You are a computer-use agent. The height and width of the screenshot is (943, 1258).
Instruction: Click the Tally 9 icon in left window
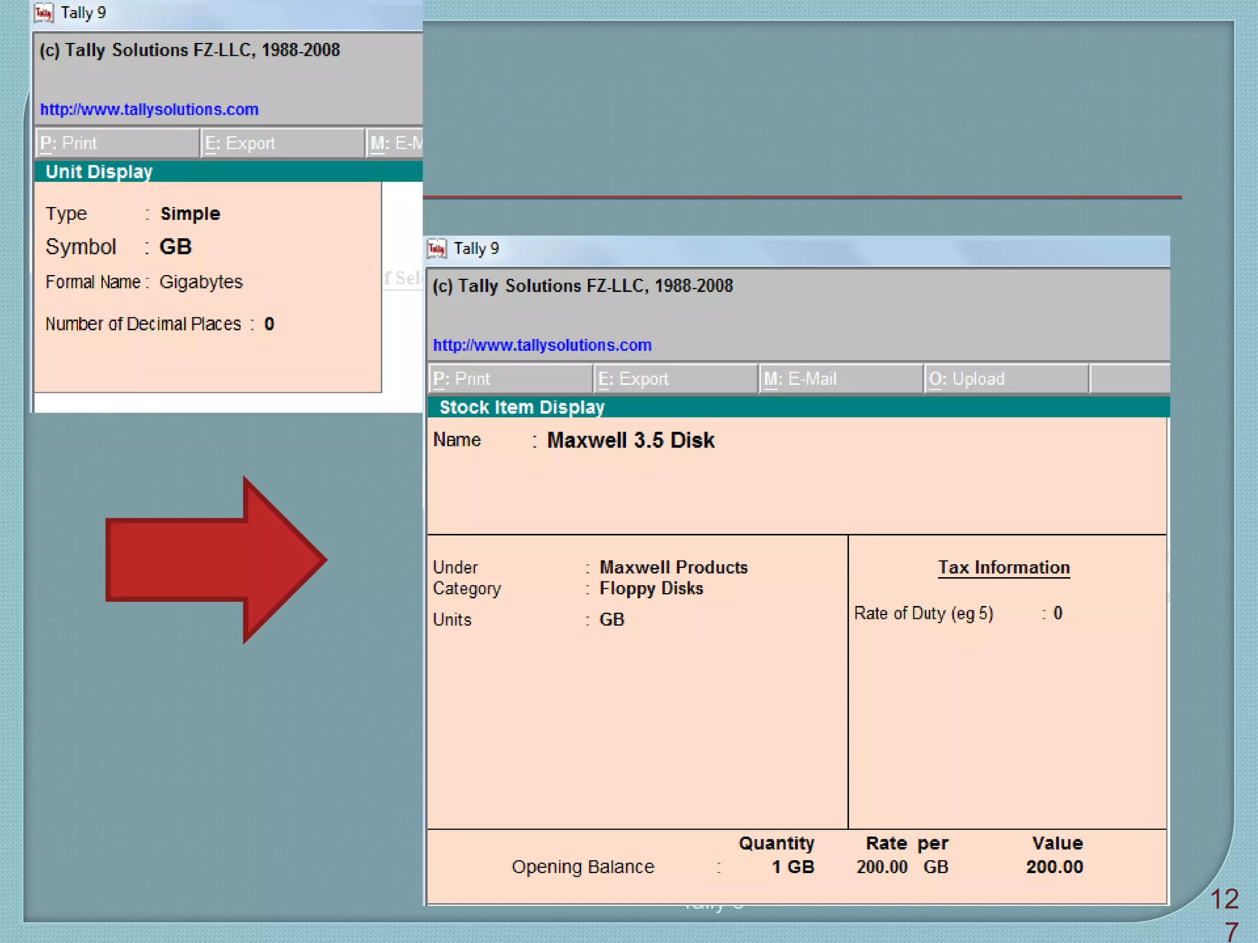click(x=44, y=13)
